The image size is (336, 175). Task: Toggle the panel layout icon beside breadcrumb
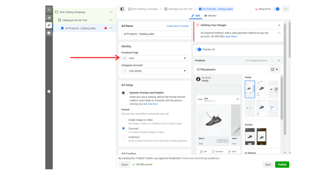pos(122,9)
